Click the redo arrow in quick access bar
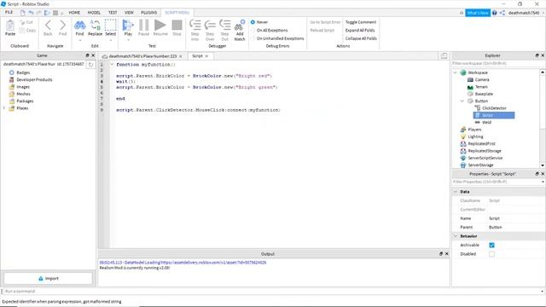The image size is (546, 307). tap(38, 13)
